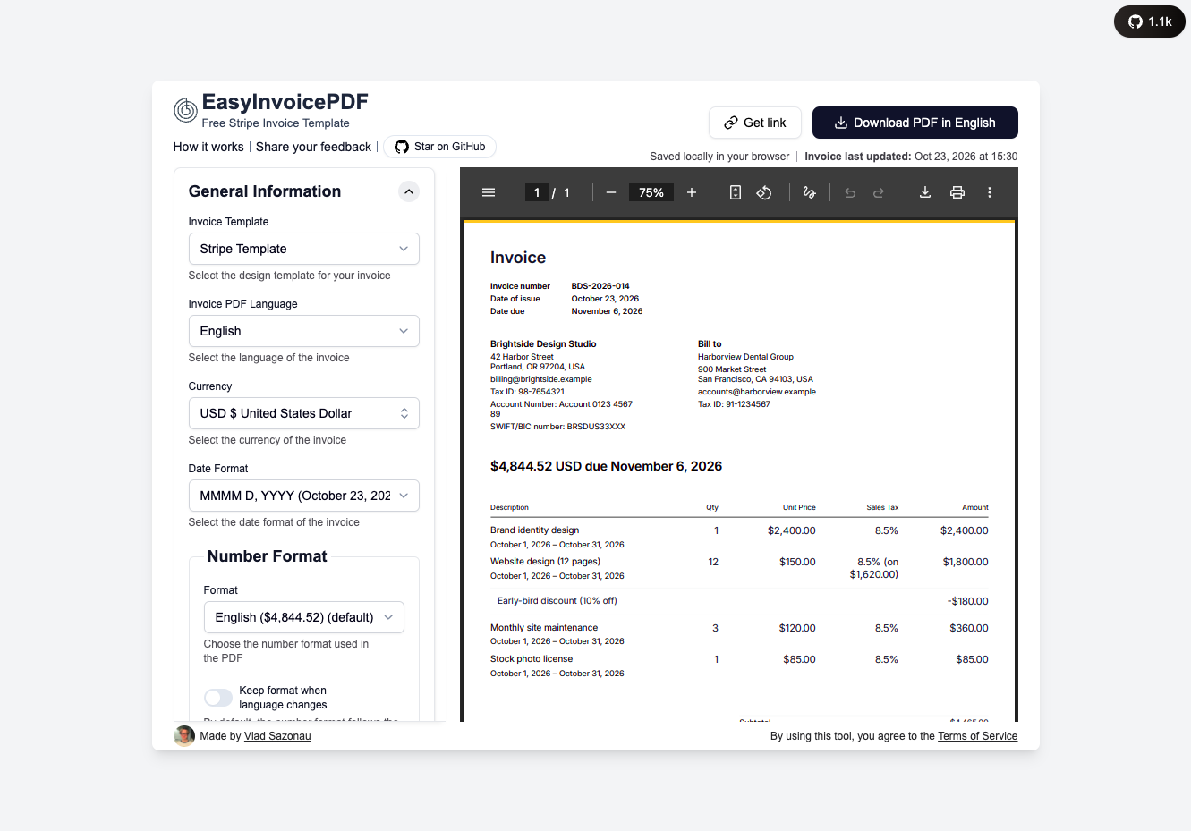Click the Invoice last updated timestamp
The height and width of the screenshot is (831, 1191).
(911, 157)
